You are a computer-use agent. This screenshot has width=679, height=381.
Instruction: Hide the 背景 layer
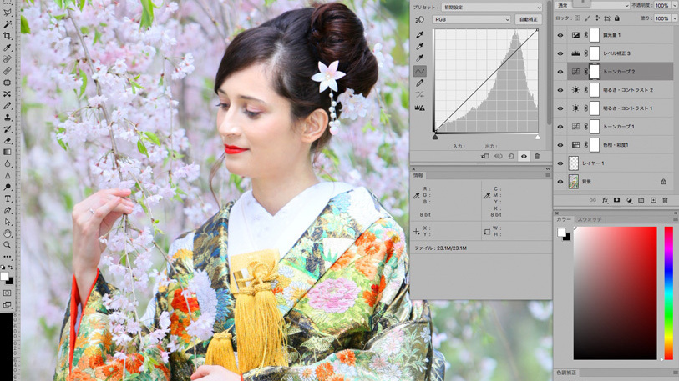pos(560,182)
